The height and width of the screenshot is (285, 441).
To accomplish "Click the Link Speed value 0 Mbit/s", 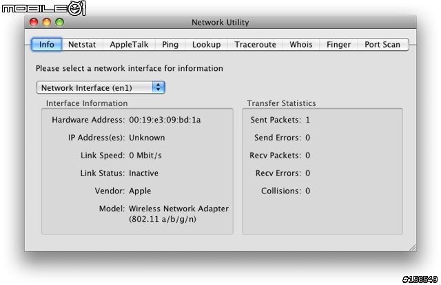I will (145, 156).
